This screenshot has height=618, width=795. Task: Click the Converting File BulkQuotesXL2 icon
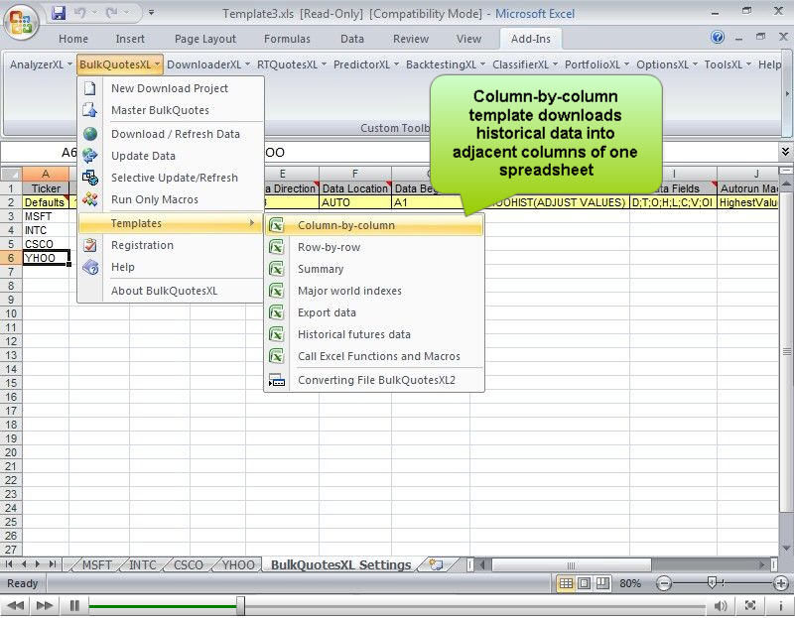tap(276, 380)
